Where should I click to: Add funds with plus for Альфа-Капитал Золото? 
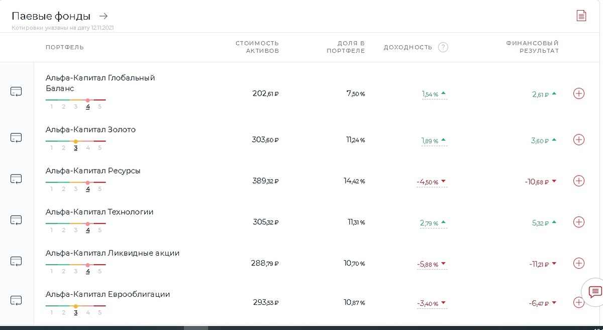579,140
